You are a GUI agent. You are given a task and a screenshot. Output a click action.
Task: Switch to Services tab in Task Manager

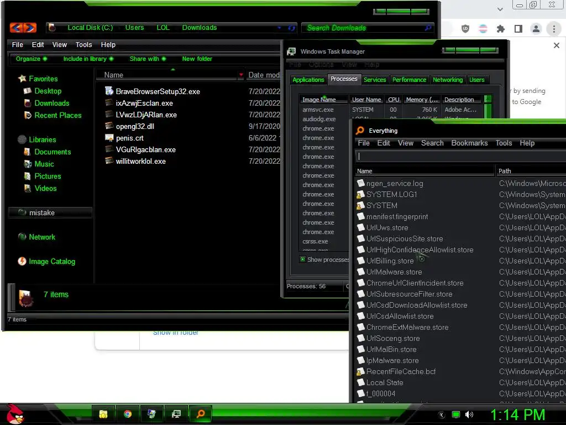coord(374,80)
